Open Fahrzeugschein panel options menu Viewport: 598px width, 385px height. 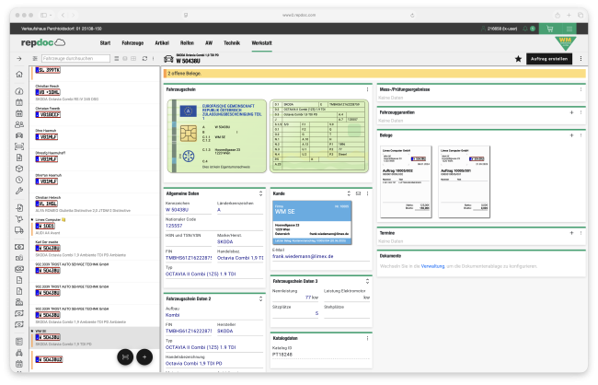(367, 89)
